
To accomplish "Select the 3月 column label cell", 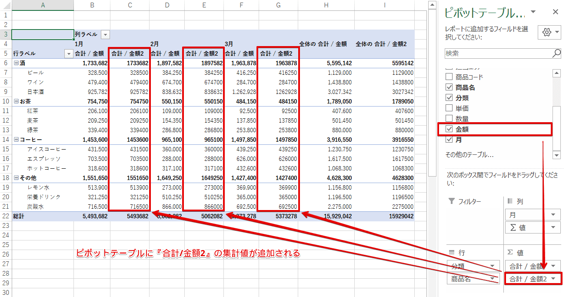I will point(241,44).
